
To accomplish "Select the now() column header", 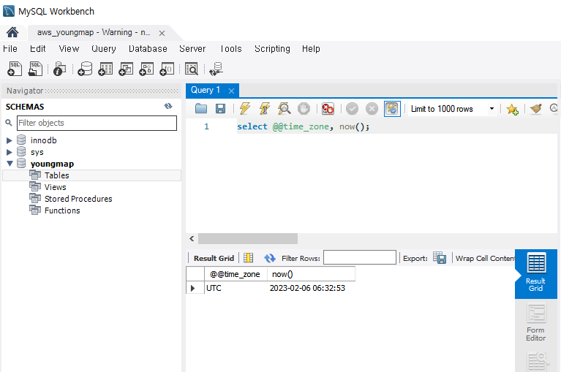I will [x=311, y=274].
